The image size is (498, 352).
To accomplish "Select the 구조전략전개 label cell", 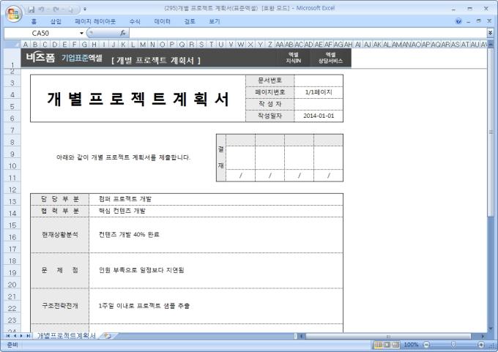I will click(x=60, y=306).
